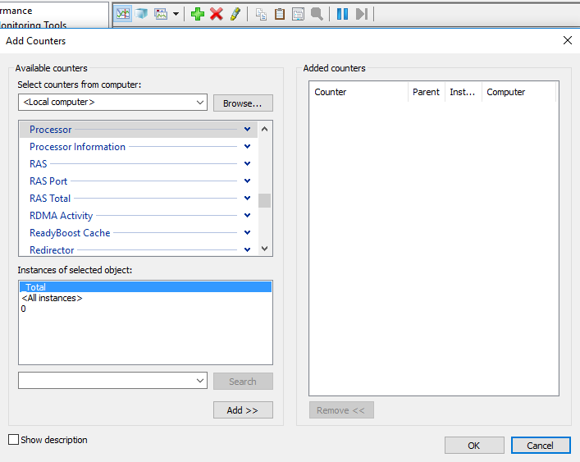Viewport: 580px width, 462px height.
Task: Click the Update Data step icon
Action: pos(362,14)
